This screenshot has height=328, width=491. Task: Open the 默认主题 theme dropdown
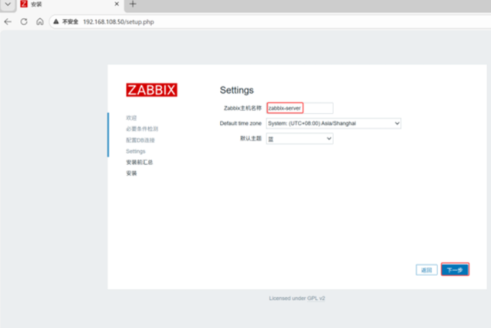[x=299, y=138]
